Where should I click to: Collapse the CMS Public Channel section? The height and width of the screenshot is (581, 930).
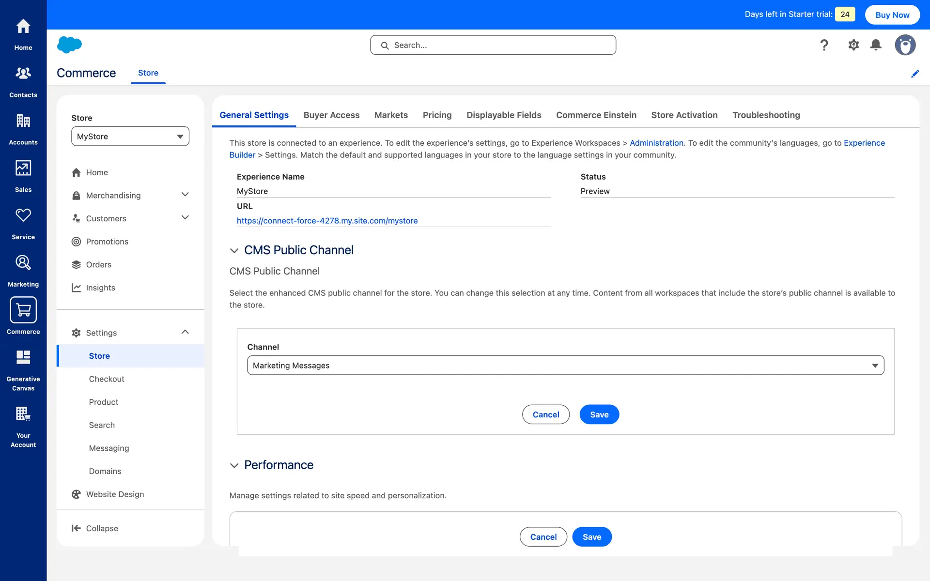(234, 250)
